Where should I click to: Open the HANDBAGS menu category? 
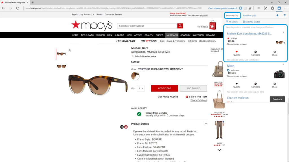[x=172, y=35]
